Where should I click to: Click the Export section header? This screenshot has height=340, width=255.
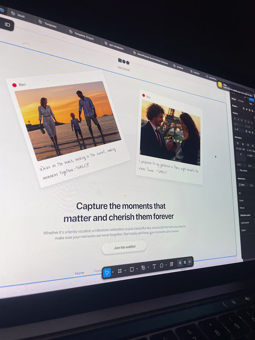244,230
